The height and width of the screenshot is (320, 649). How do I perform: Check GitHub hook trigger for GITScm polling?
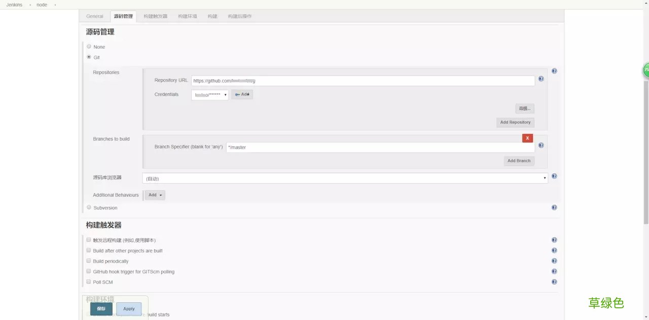pyautogui.click(x=88, y=271)
